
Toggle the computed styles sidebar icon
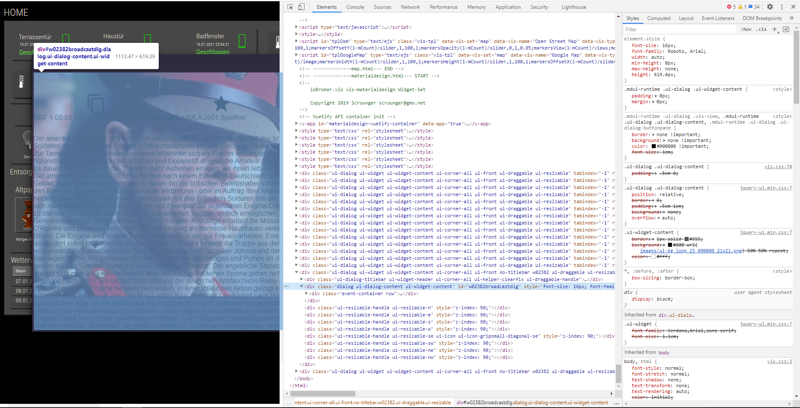click(x=786, y=29)
